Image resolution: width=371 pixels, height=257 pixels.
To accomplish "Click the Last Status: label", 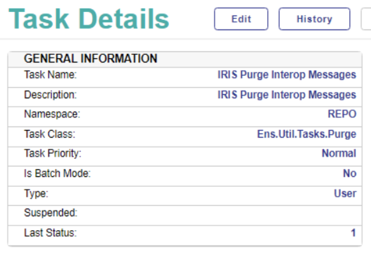I will pyautogui.click(x=50, y=233).
